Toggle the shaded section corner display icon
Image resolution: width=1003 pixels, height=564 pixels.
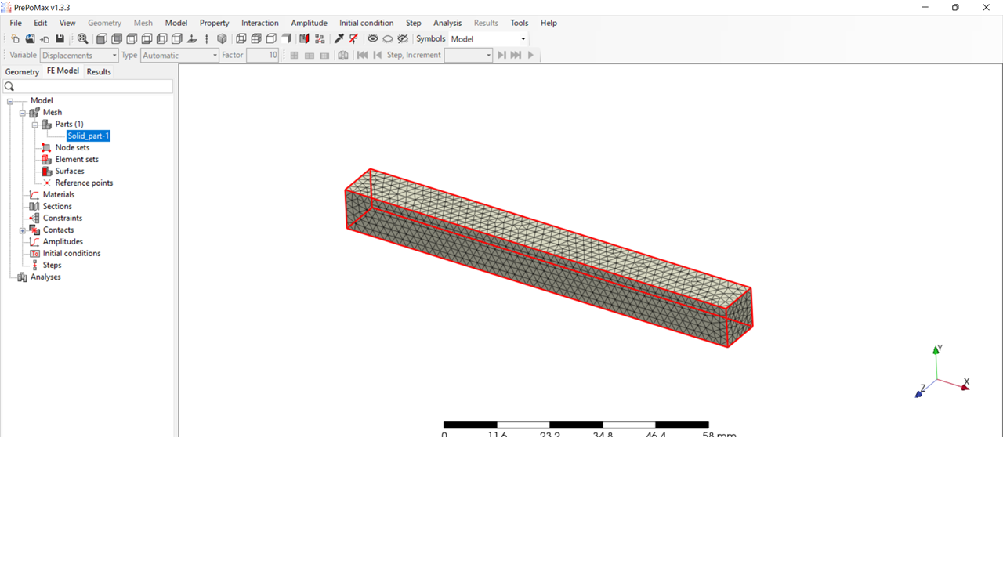pyautogui.click(x=286, y=38)
